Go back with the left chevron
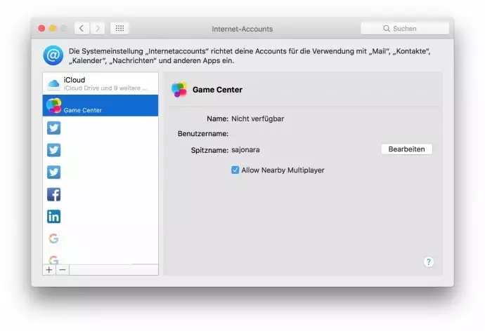 (82, 29)
